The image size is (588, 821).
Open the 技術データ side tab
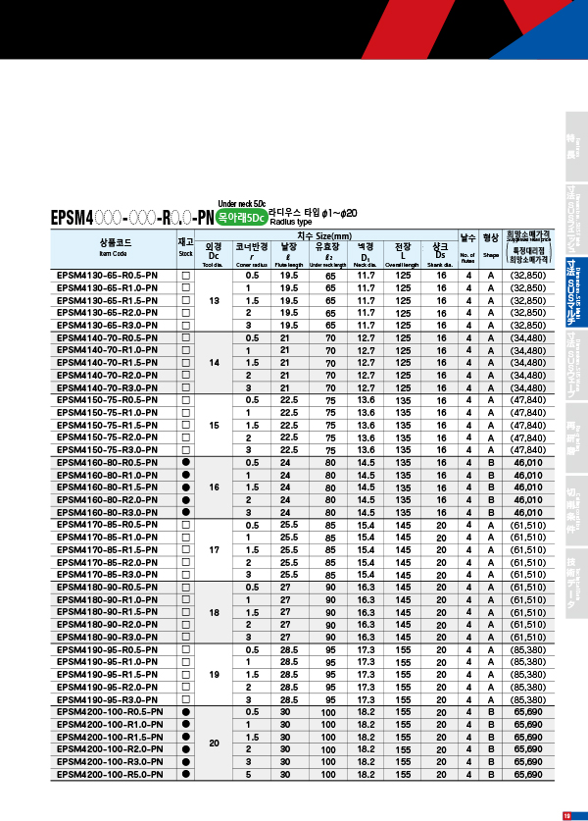coord(576,584)
